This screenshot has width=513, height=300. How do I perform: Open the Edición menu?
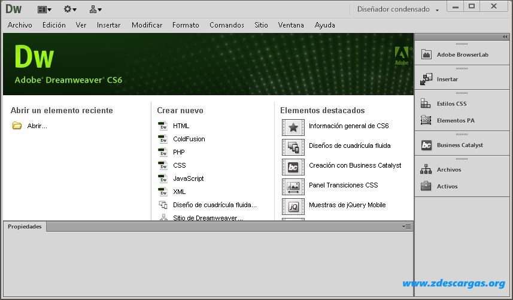(54, 25)
